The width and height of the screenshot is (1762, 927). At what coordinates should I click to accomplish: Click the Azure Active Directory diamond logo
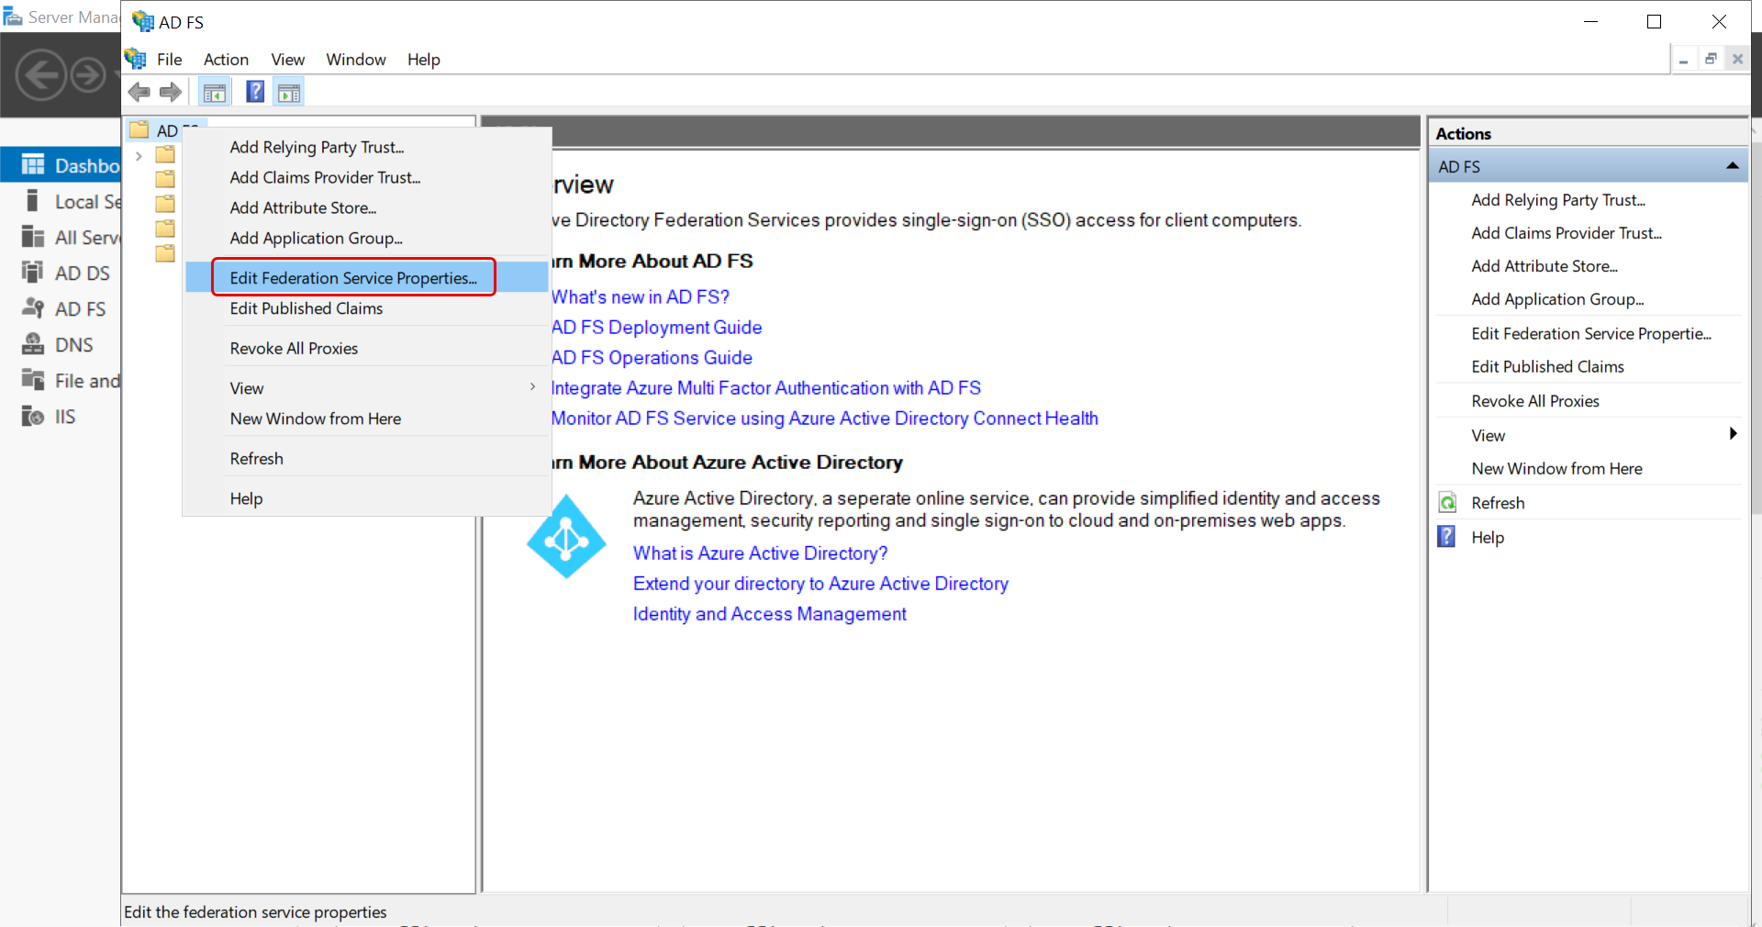(566, 538)
